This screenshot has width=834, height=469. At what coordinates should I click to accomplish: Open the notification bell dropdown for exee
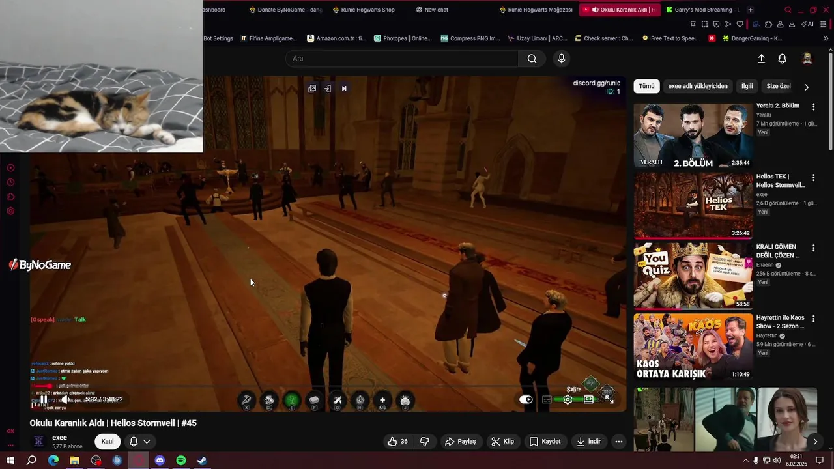click(x=140, y=441)
